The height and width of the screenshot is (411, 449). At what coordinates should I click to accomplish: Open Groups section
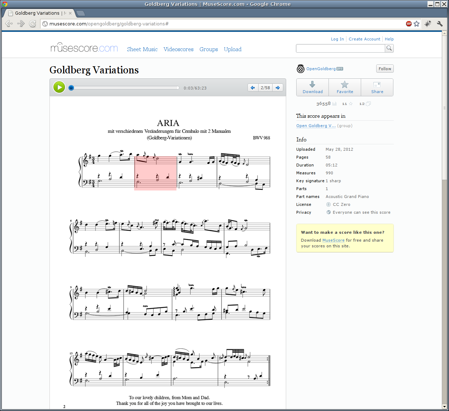point(209,49)
